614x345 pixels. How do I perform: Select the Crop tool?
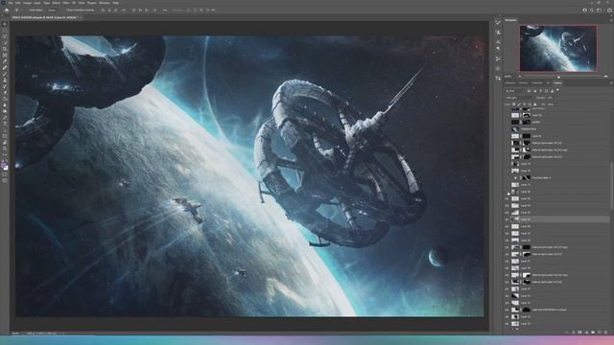click(x=5, y=49)
